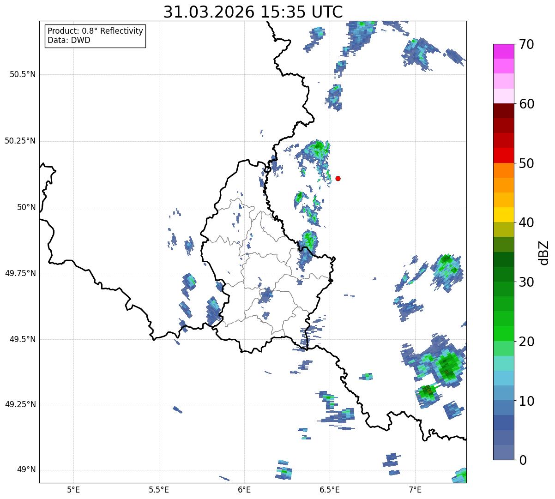Click the 6°E longitude label
The width and height of the screenshot is (555, 499).
pos(244,489)
